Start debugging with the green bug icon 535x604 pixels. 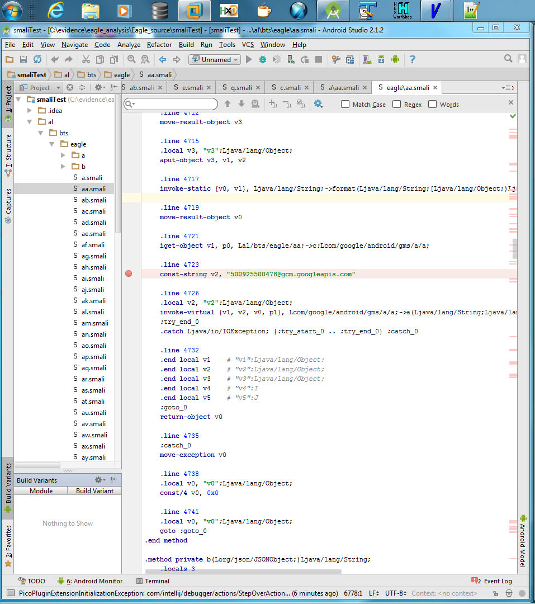(263, 59)
